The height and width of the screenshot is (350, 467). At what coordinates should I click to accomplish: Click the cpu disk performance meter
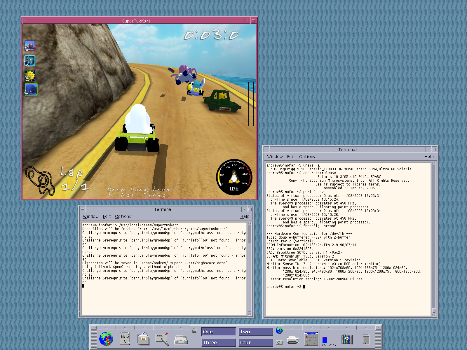tap(329, 341)
